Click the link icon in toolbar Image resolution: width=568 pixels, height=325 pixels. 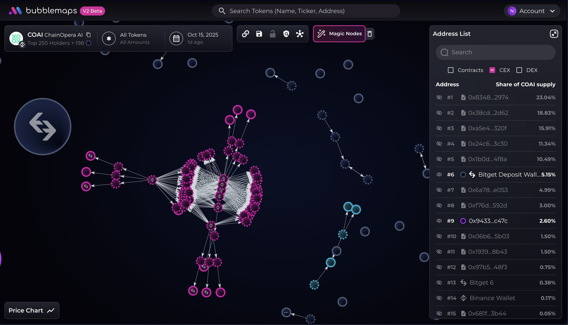[x=246, y=34]
